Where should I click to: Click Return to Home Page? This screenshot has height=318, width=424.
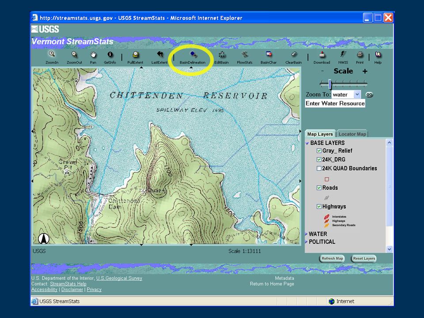click(x=272, y=284)
